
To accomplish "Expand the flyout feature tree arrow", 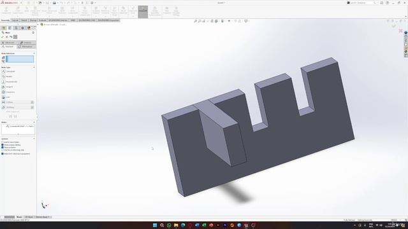I will pos(38,24).
